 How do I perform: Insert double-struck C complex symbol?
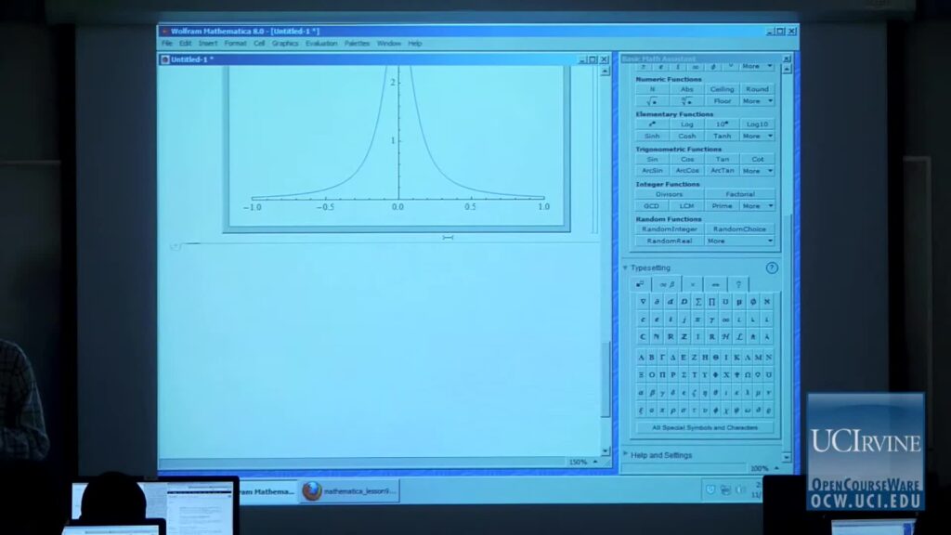pos(643,336)
